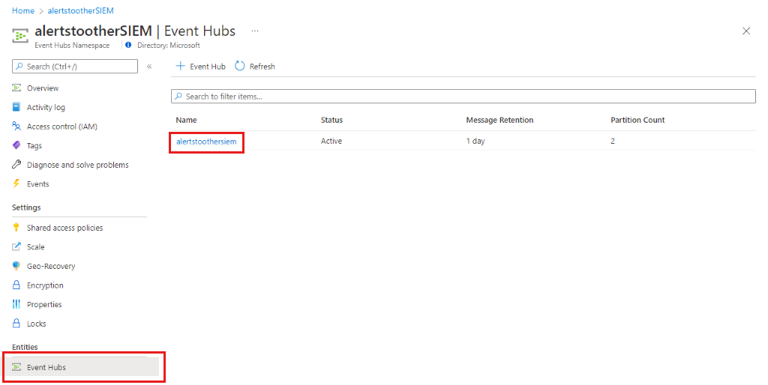
Task: Click alertstootherSIEM breadcrumb link
Action: coord(80,10)
